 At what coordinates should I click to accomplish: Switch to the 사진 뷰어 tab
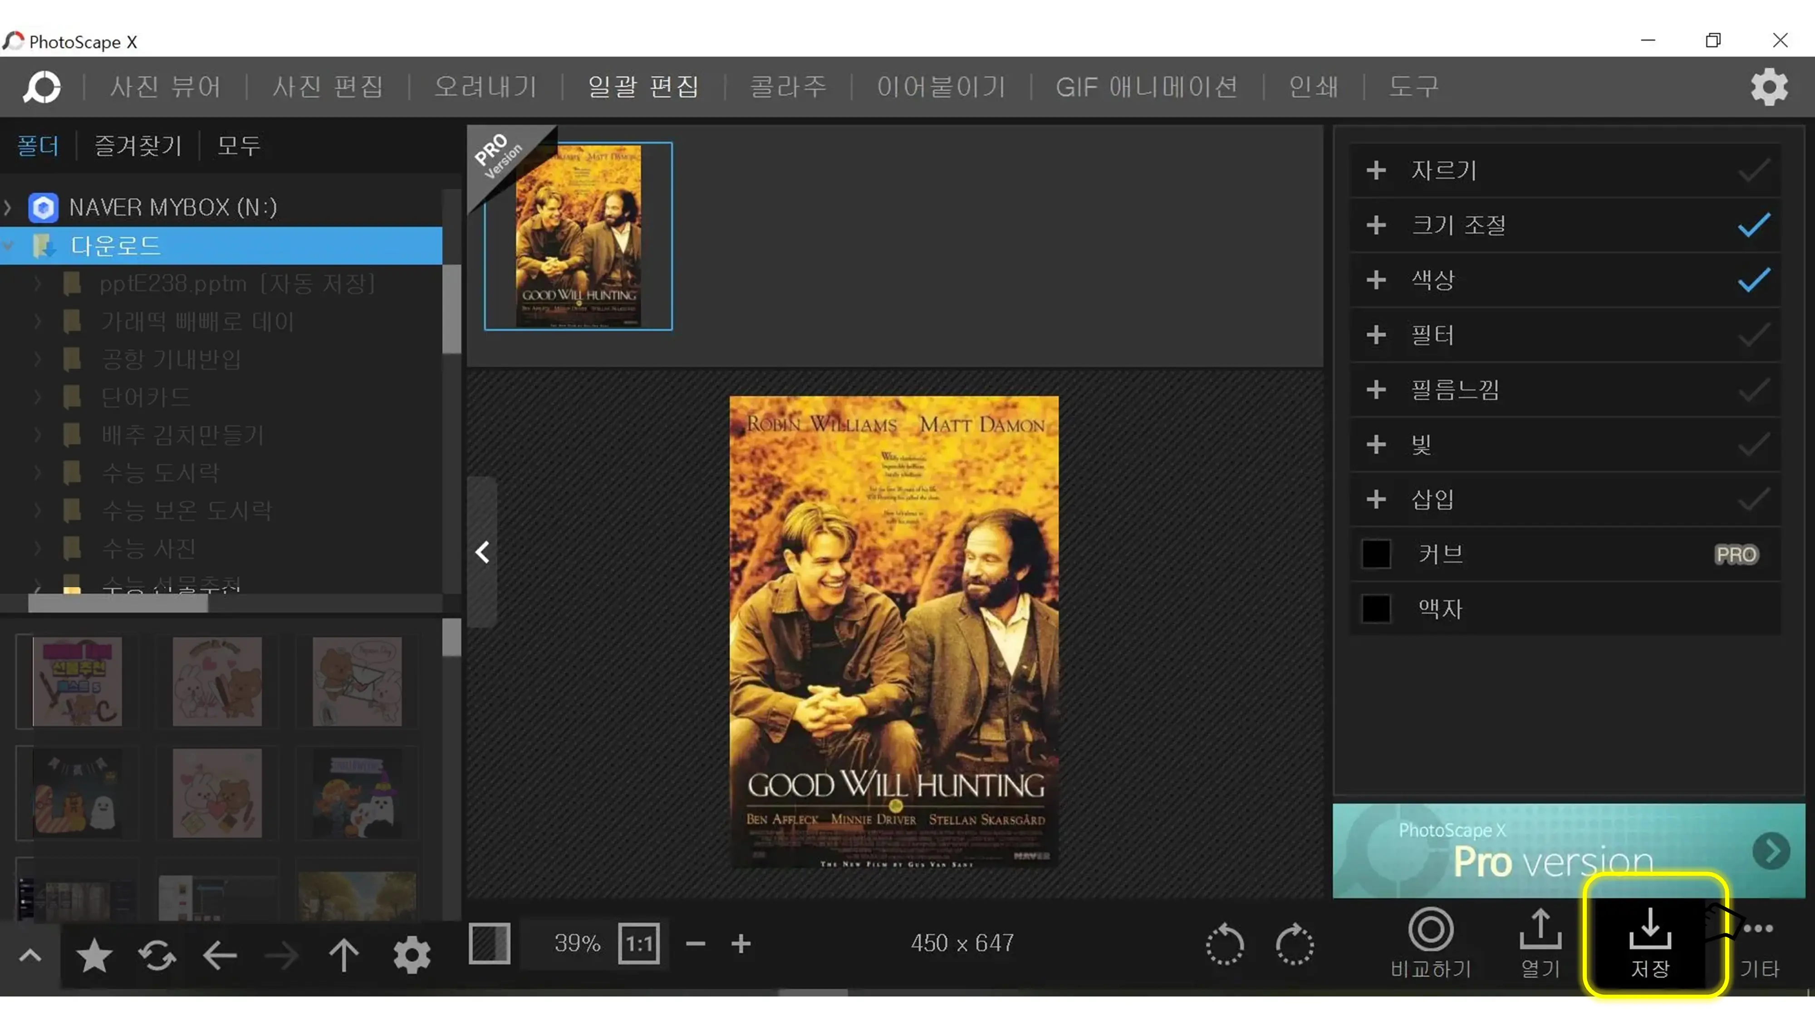[165, 88]
